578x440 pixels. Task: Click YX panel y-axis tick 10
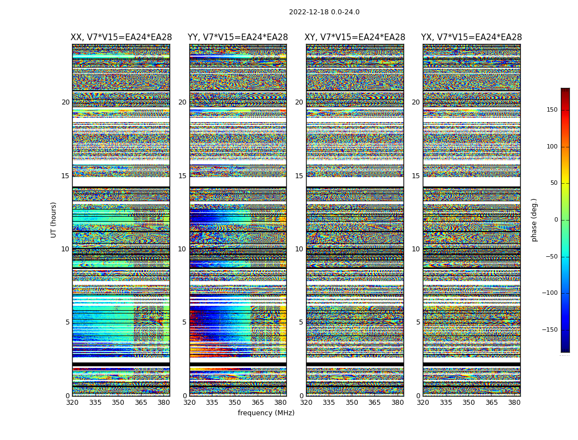tap(416, 249)
